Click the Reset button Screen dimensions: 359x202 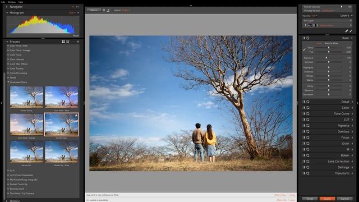pyautogui.click(x=310, y=199)
